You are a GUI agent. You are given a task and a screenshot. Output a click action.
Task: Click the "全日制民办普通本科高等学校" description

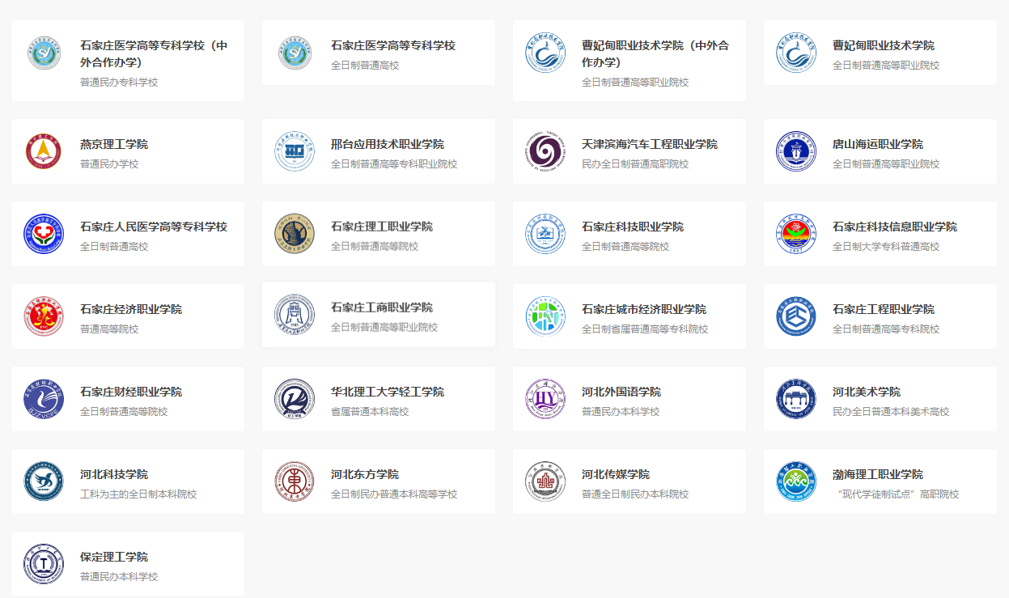[x=394, y=494]
